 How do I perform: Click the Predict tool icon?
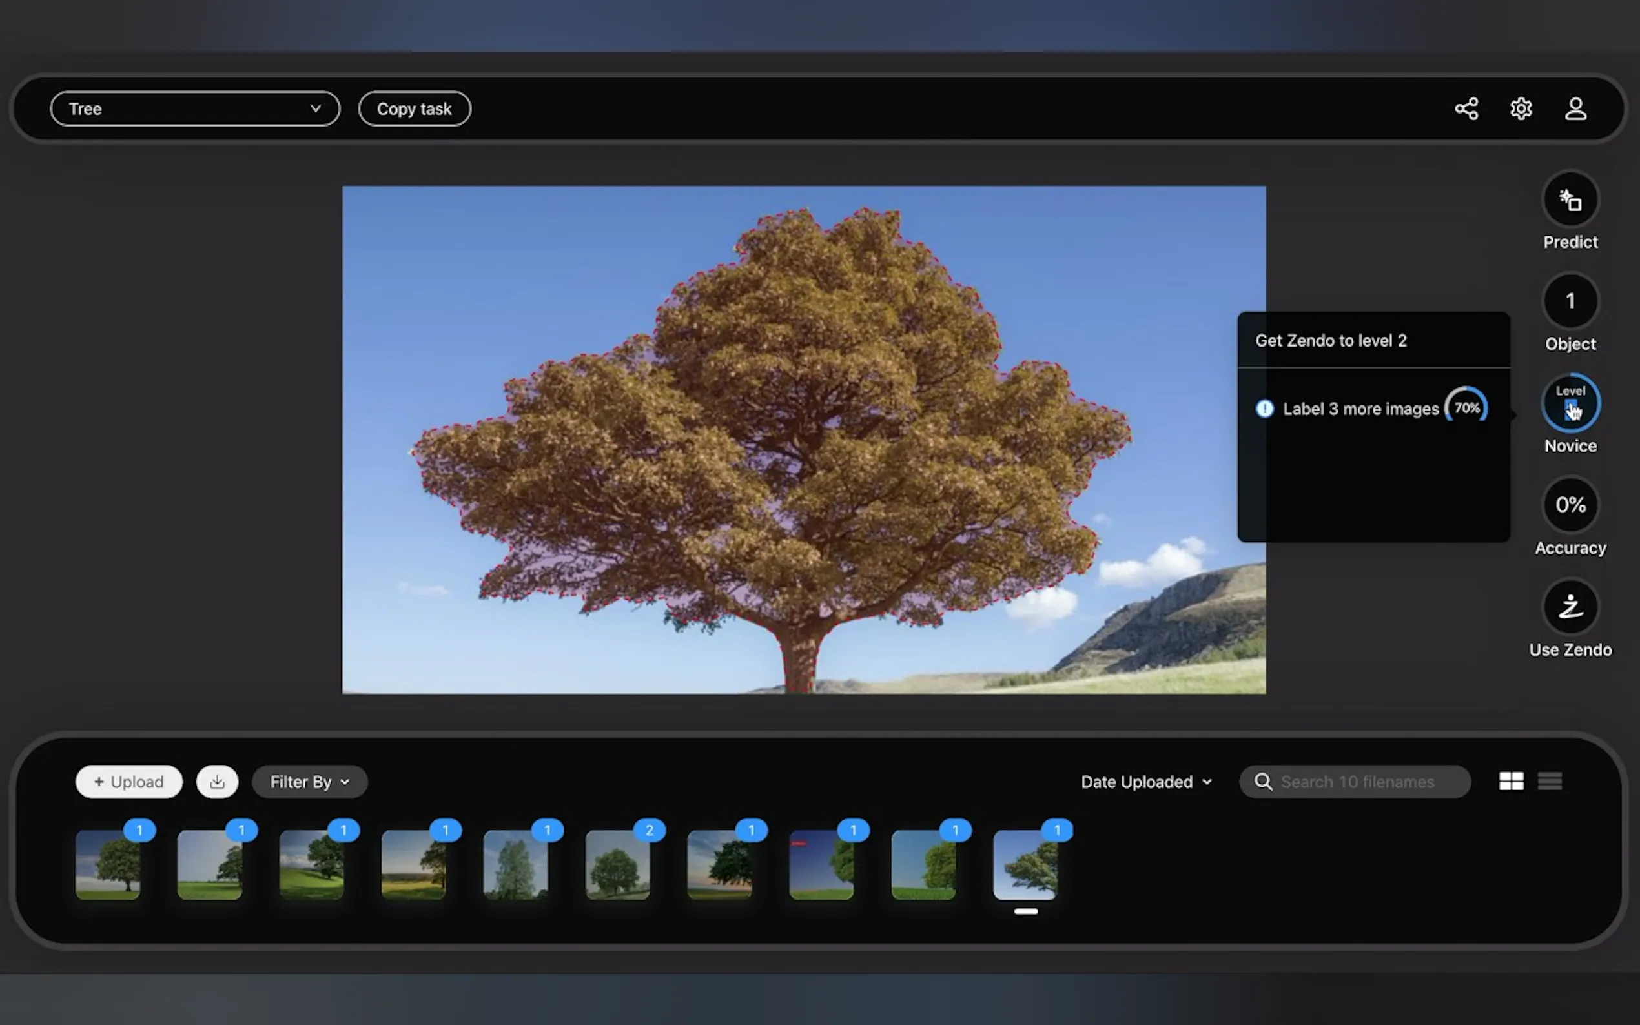[x=1570, y=201]
